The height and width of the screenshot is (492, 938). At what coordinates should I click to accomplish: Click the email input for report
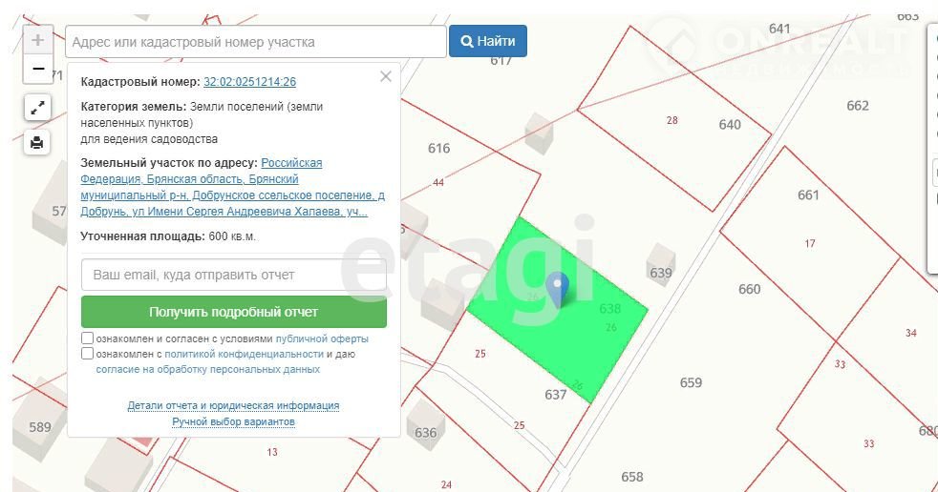pos(233,275)
